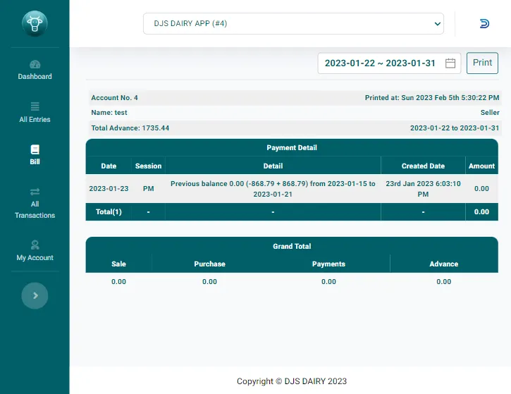Go to Dashboard menu label
The width and height of the screenshot is (511, 394).
[x=35, y=77]
